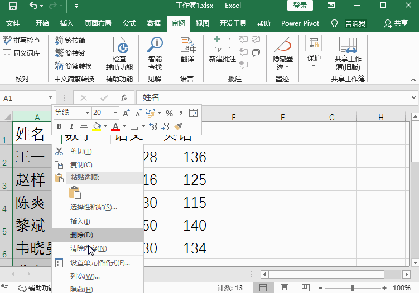Click the 登录 sign-in button
419x293 pixels.
click(x=300, y=6)
